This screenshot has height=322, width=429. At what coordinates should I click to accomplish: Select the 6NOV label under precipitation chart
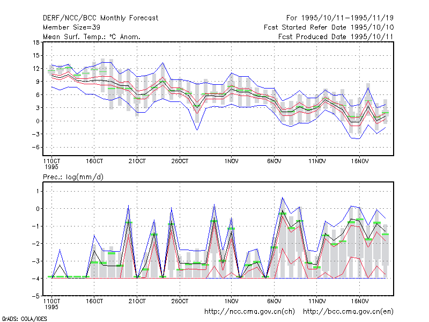(x=274, y=302)
